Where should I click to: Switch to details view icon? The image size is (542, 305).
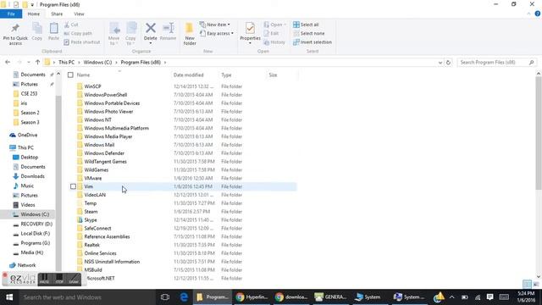[x=527, y=284]
